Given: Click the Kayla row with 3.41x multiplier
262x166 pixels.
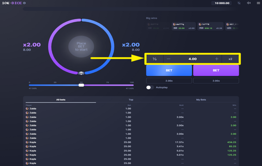Looking at the screenshot, I should pyautogui.click(x=131, y=146).
